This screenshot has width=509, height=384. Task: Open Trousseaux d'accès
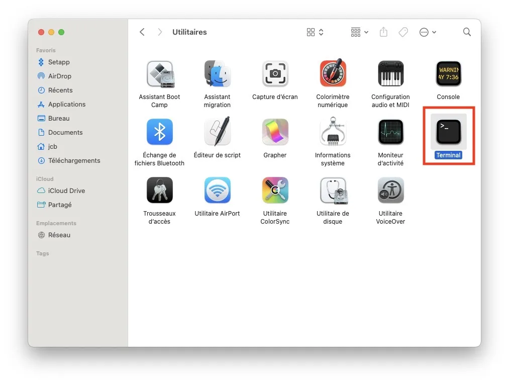pos(159,190)
